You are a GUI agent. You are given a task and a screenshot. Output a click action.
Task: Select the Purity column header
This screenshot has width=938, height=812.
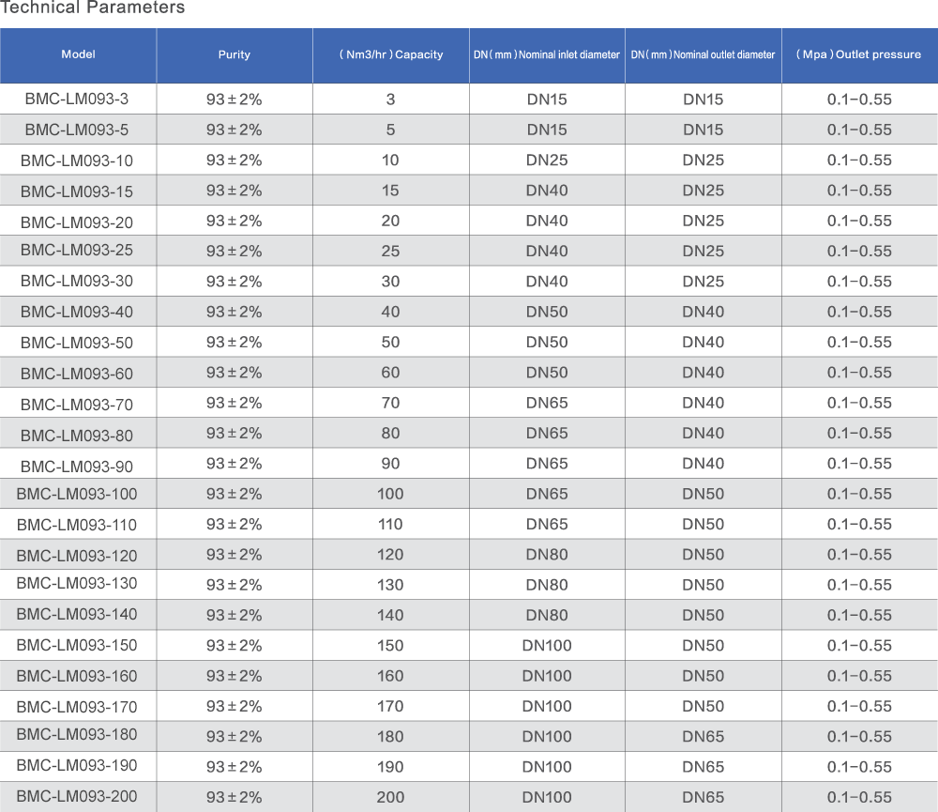(234, 54)
